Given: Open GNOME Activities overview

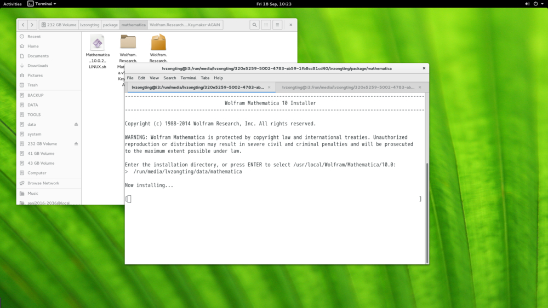Looking at the screenshot, I should (12, 4).
